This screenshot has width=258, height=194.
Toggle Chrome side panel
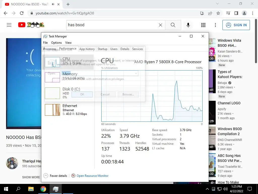coord(236,13)
